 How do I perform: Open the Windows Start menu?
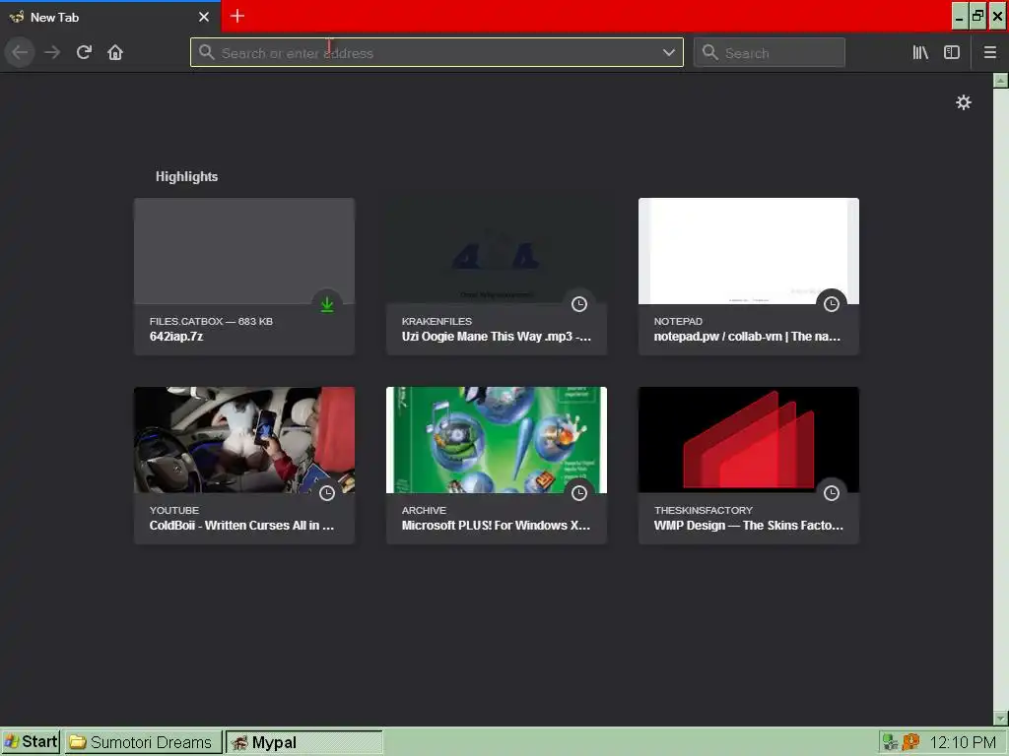[31, 742]
